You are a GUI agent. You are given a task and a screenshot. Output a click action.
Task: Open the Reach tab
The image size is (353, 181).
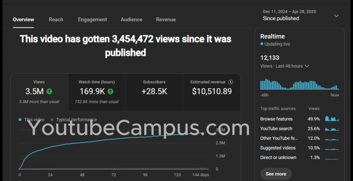pyautogui.click(x=56, y=20)
